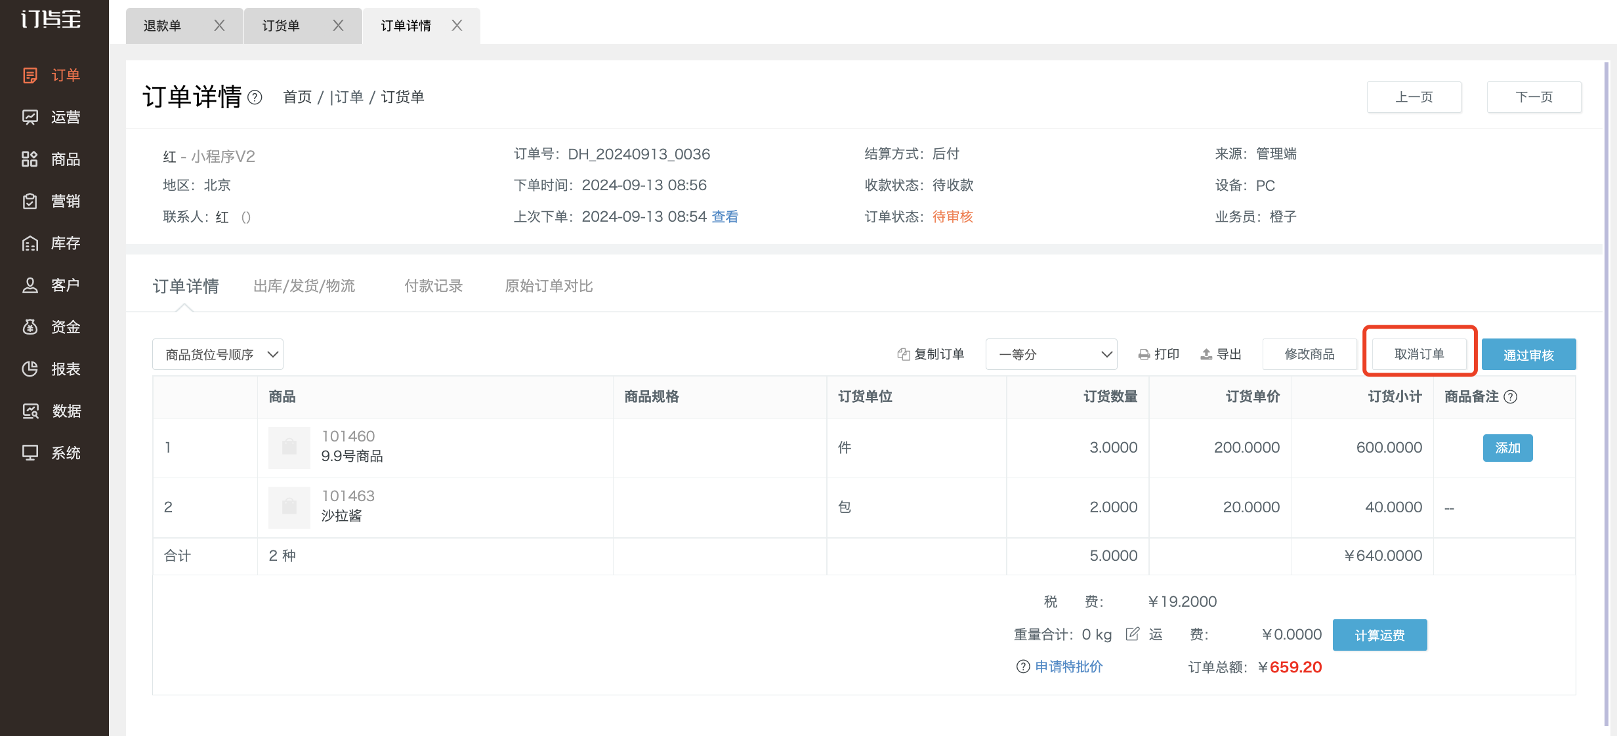Open the 运营 sidebar icon
The image size is (1617, 736).
tap(30, 117)
